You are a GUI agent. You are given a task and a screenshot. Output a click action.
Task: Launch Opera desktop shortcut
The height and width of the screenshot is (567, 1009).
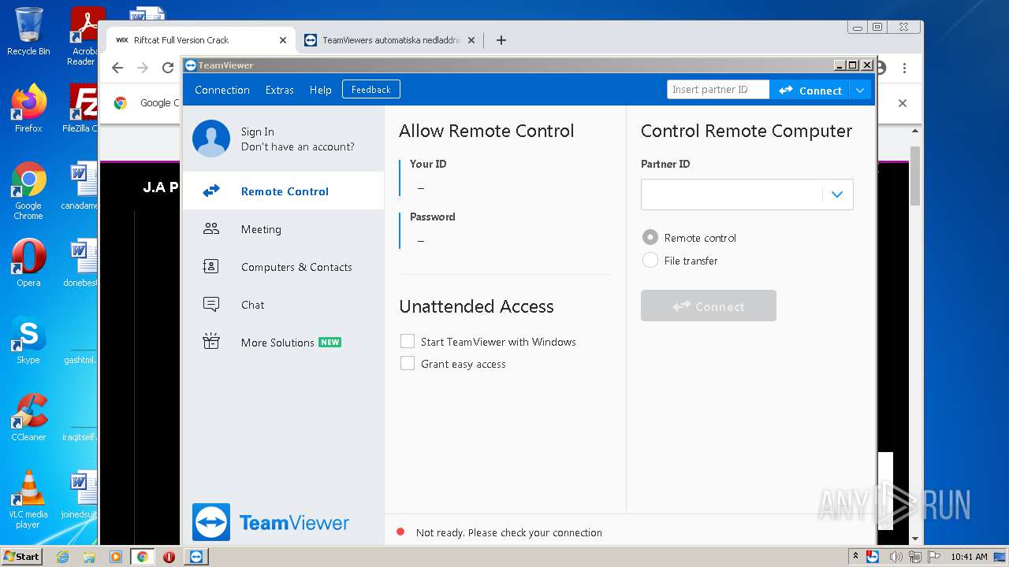click(28, 263)
